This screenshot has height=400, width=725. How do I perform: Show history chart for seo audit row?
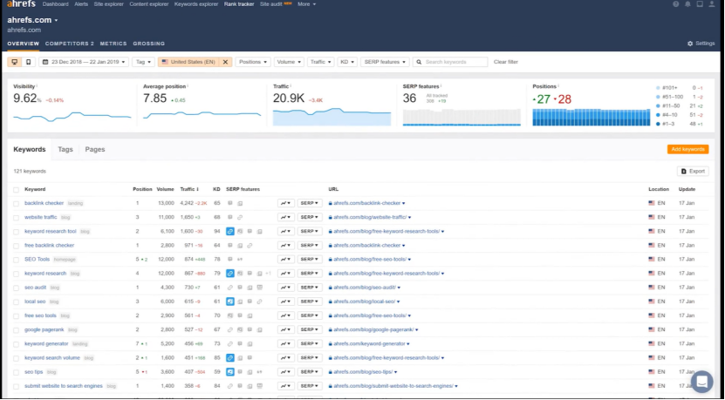(x=286, y=288)
